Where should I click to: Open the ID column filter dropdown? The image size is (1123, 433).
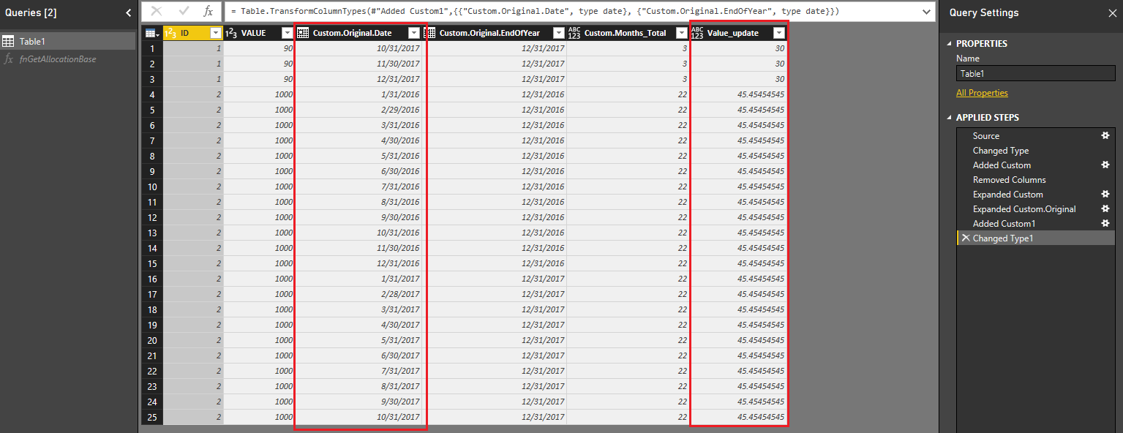point(215,32)
